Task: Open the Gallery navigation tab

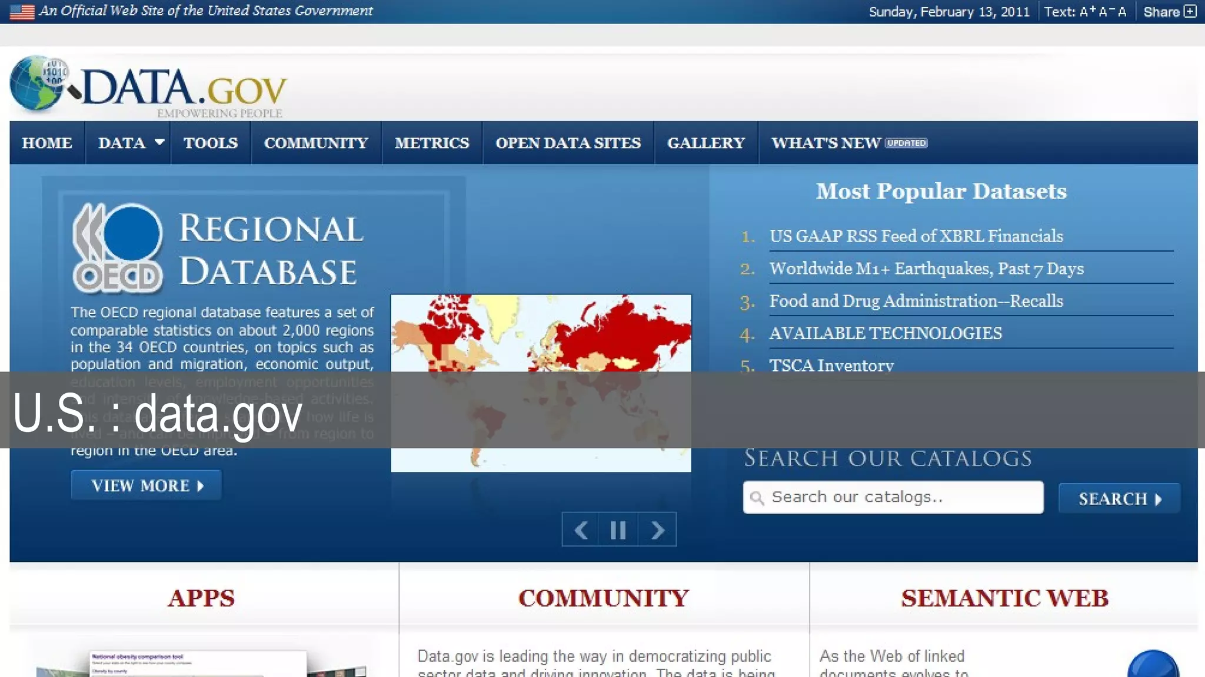Action: [x=706, y=143]
